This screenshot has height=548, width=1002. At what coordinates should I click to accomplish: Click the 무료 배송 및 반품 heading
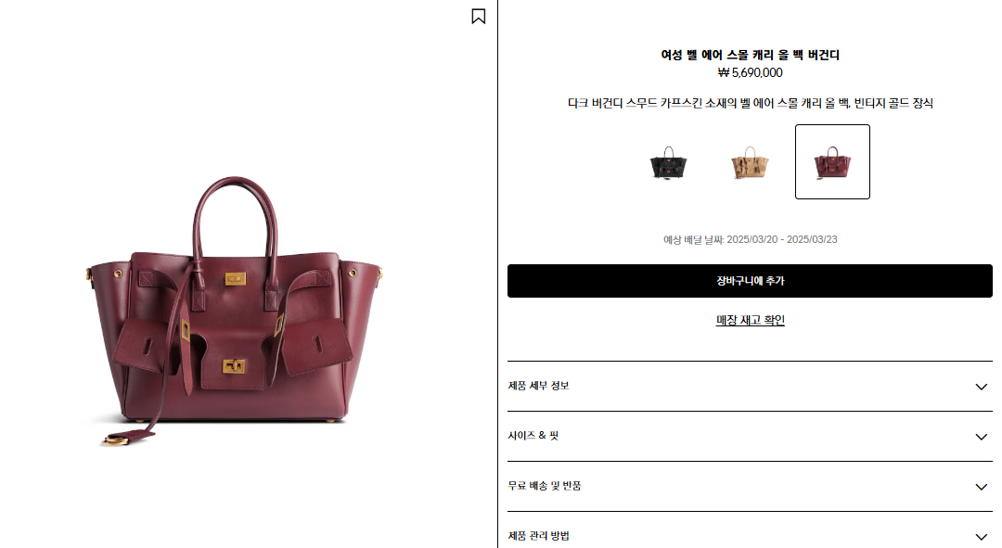(544, 485)
